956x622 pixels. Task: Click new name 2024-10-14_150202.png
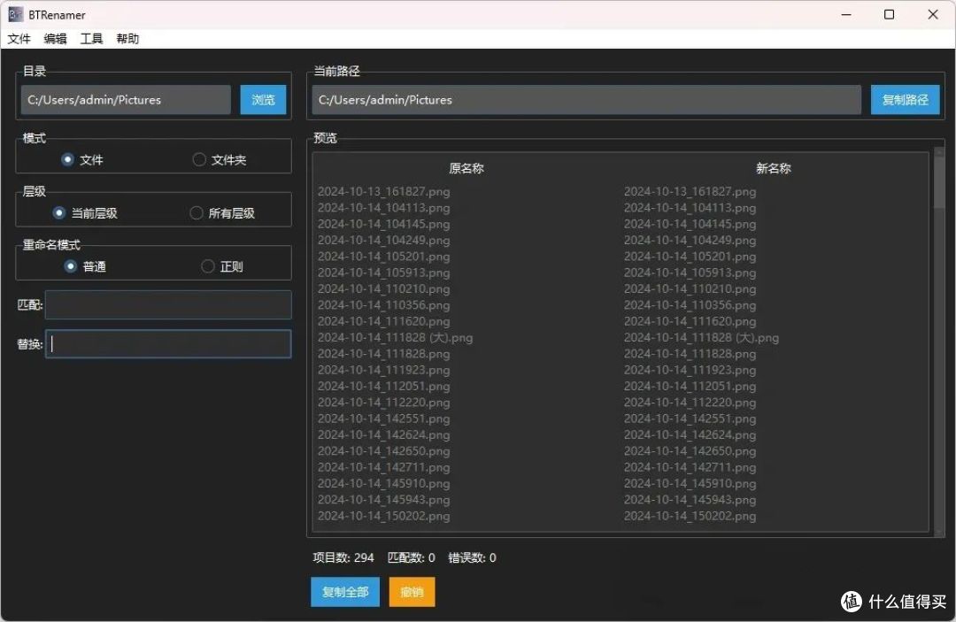[x=690, y=516]
